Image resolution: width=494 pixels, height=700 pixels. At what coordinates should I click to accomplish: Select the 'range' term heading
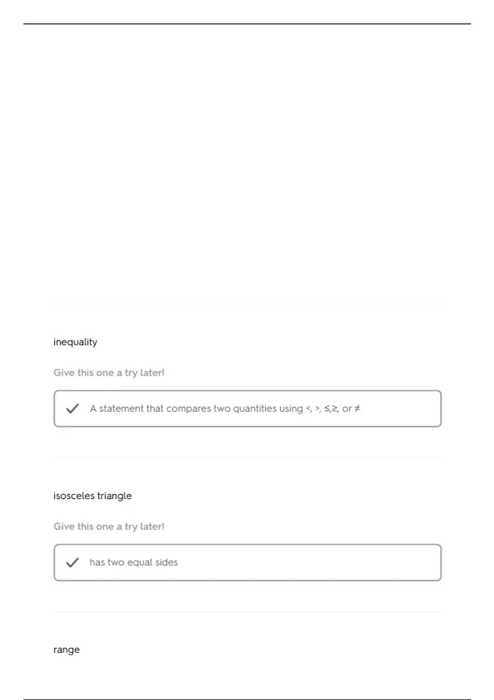pos(66,650)
